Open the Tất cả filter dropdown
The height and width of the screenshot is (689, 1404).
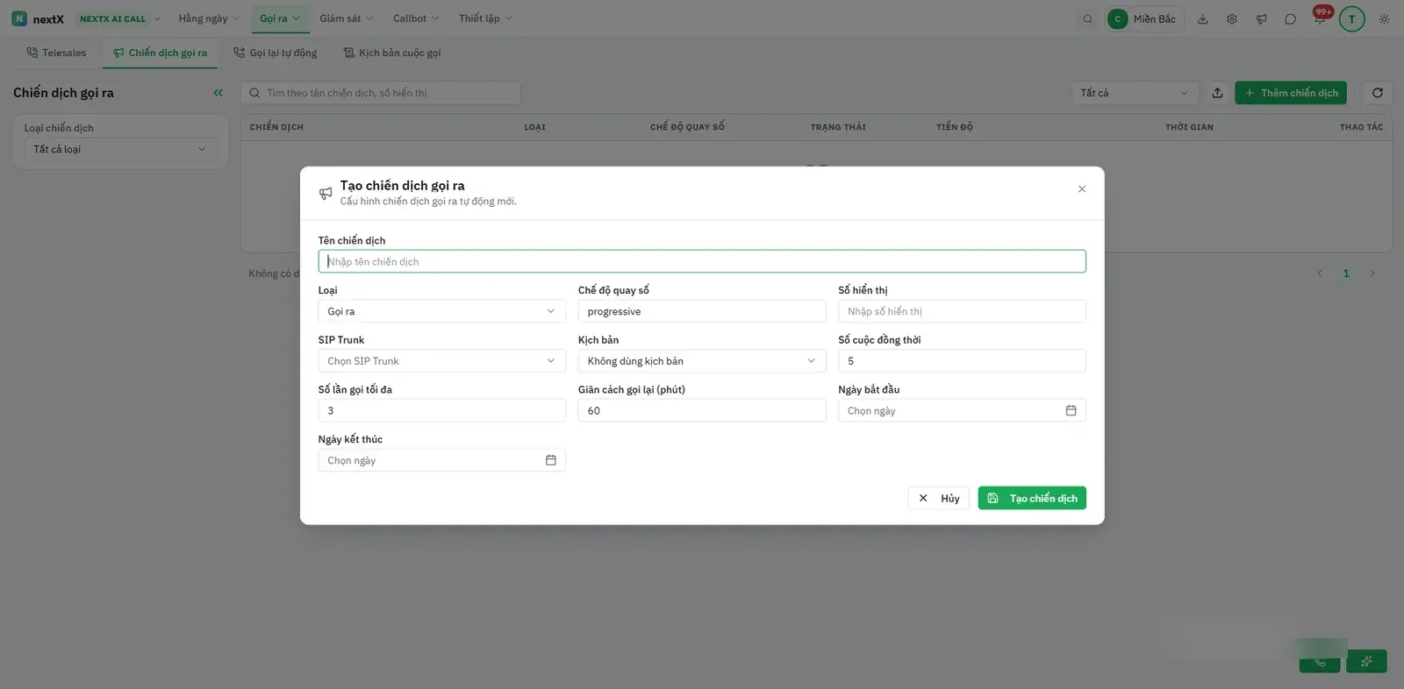1135,93
